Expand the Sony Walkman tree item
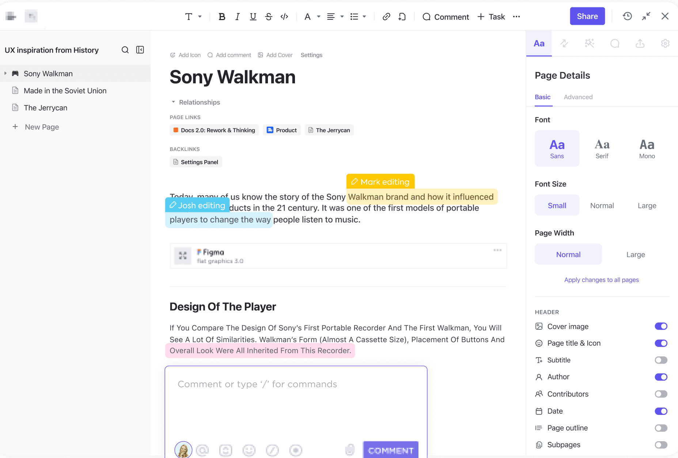This screenshot has height=458, width=678. 5,73
